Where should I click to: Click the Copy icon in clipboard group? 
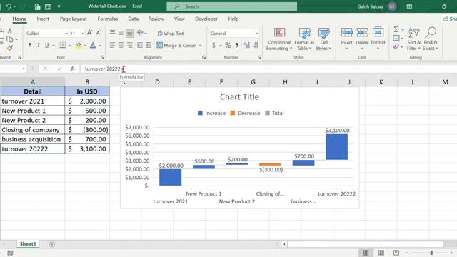(9, 39)
